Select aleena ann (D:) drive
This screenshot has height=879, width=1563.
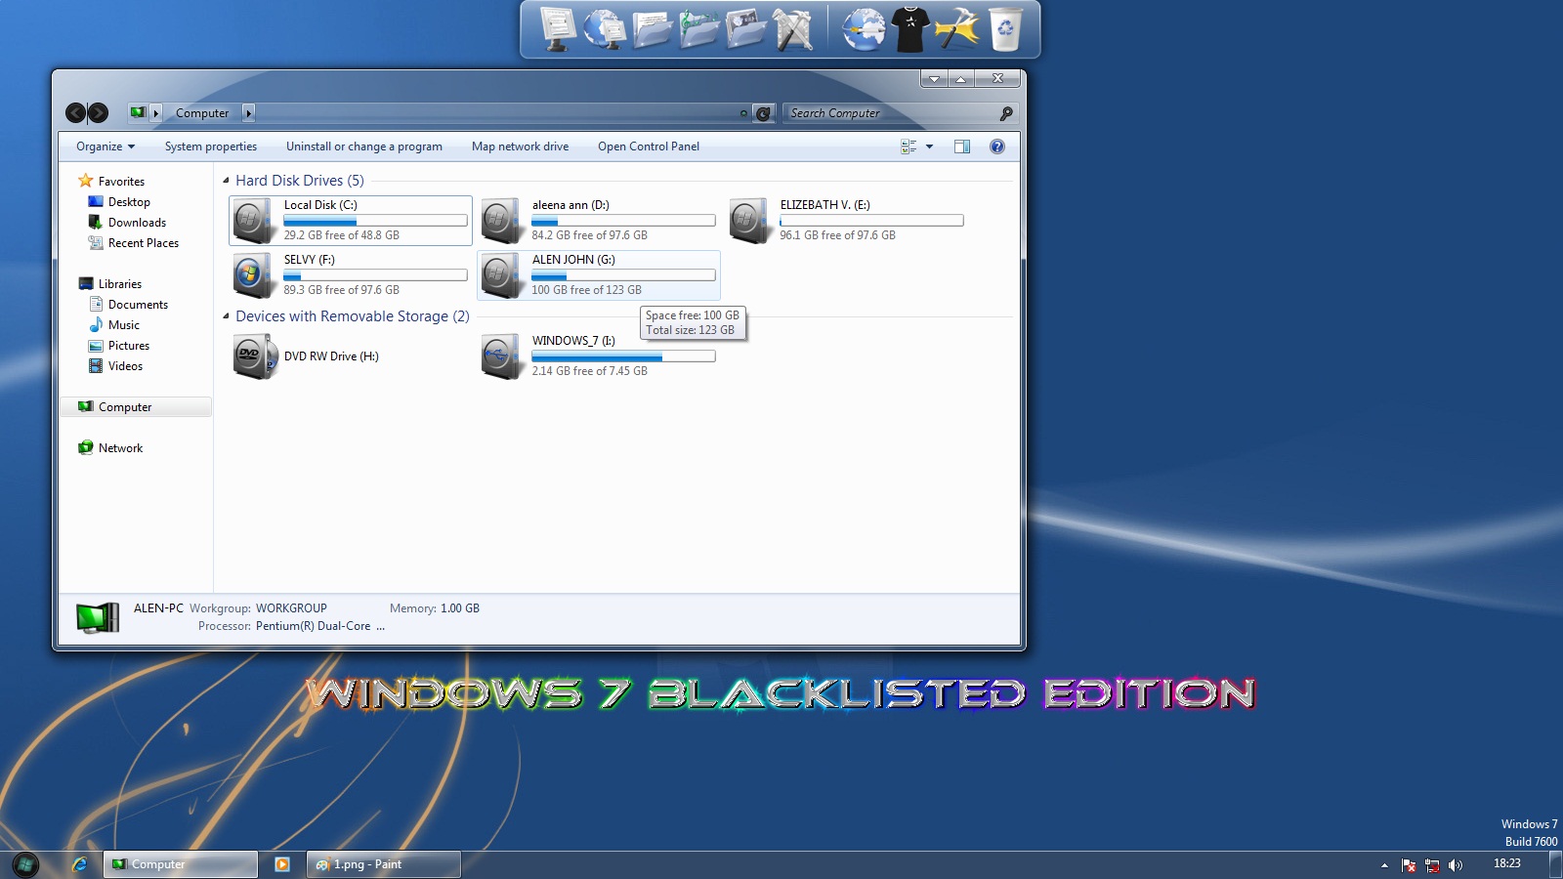599,220
